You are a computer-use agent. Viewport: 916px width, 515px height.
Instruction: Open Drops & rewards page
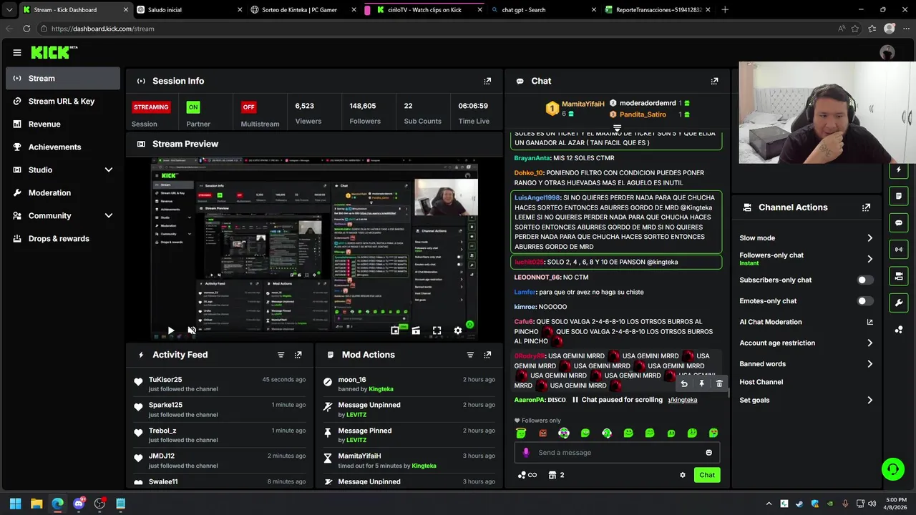pyautogui.click(x=63, y=238)
